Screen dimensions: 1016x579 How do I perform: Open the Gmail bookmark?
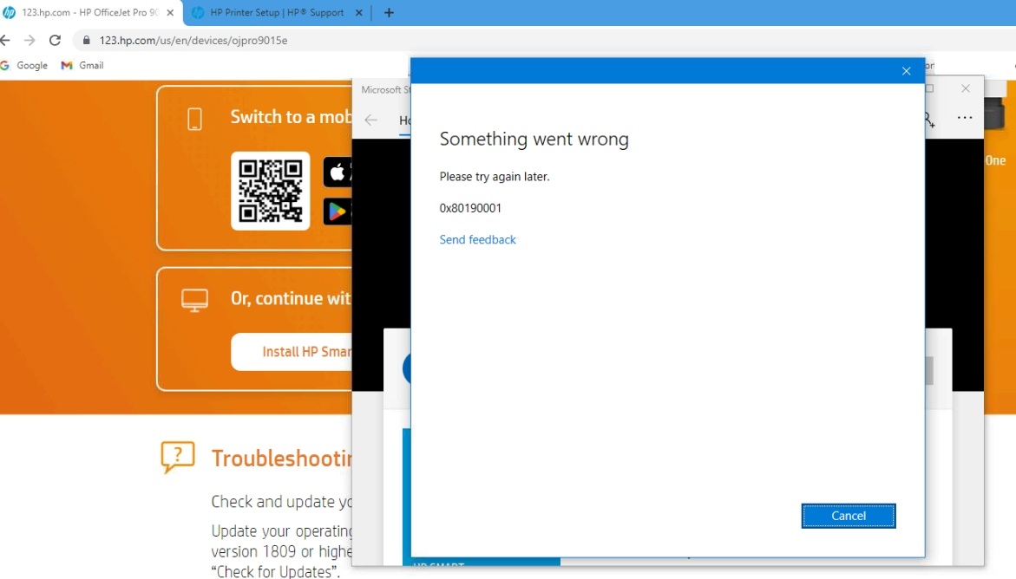82,66
